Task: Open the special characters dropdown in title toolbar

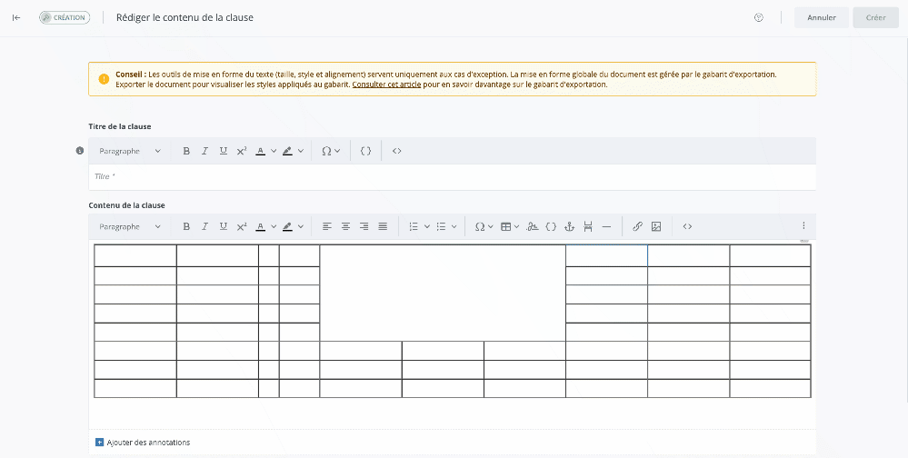Action: (331, 151)
